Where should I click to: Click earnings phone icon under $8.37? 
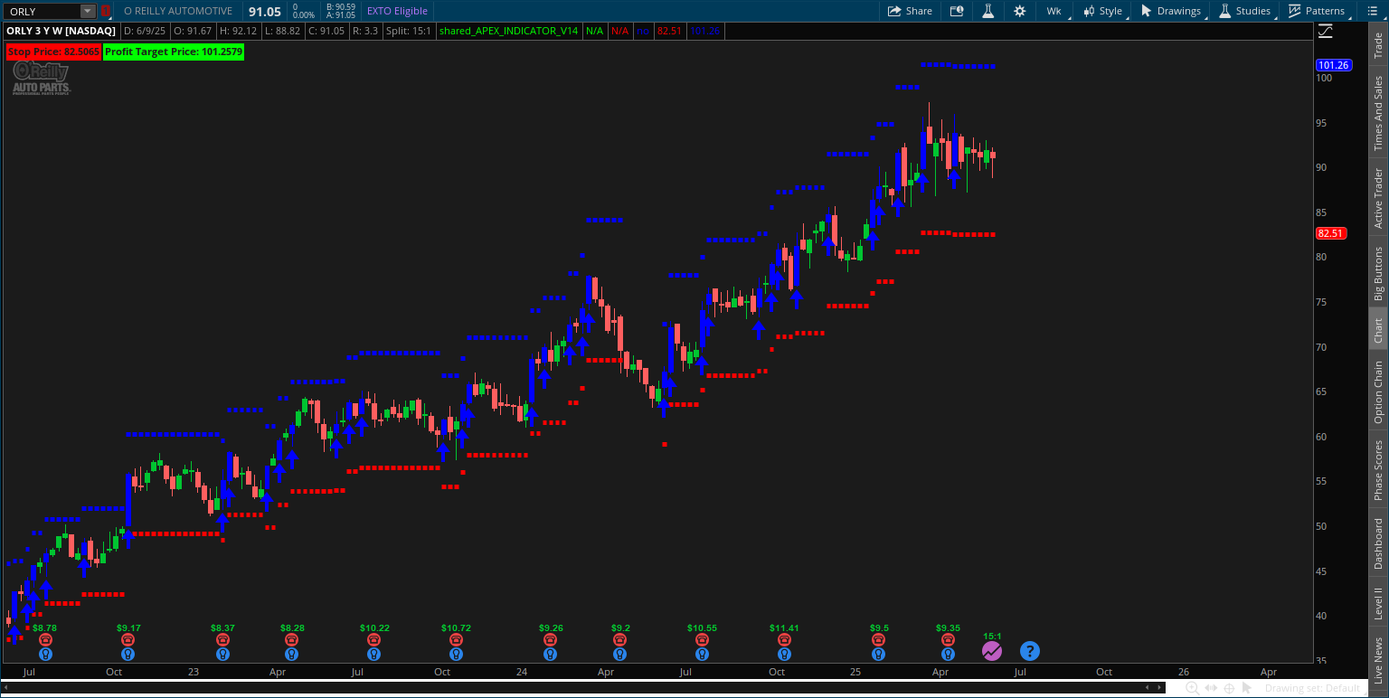(x=222, y=639)
